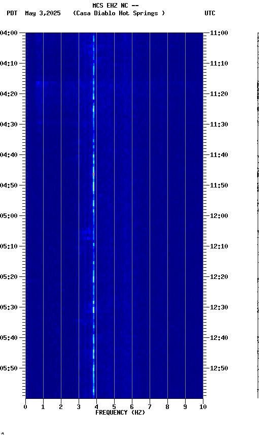Click the '05:50' PDT time label
This screenshot has height=439, width=280.
pyautogui.click(x=9, y=368)
